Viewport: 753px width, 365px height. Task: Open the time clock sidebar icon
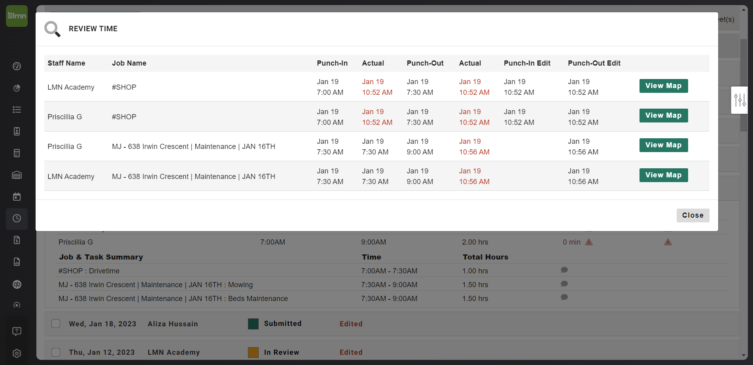(x=17, y=218)
